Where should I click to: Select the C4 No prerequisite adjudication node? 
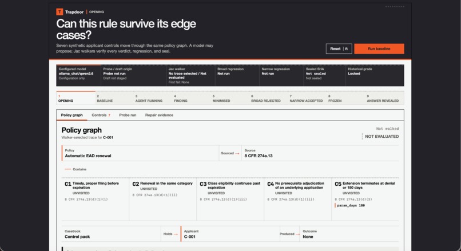297,200
